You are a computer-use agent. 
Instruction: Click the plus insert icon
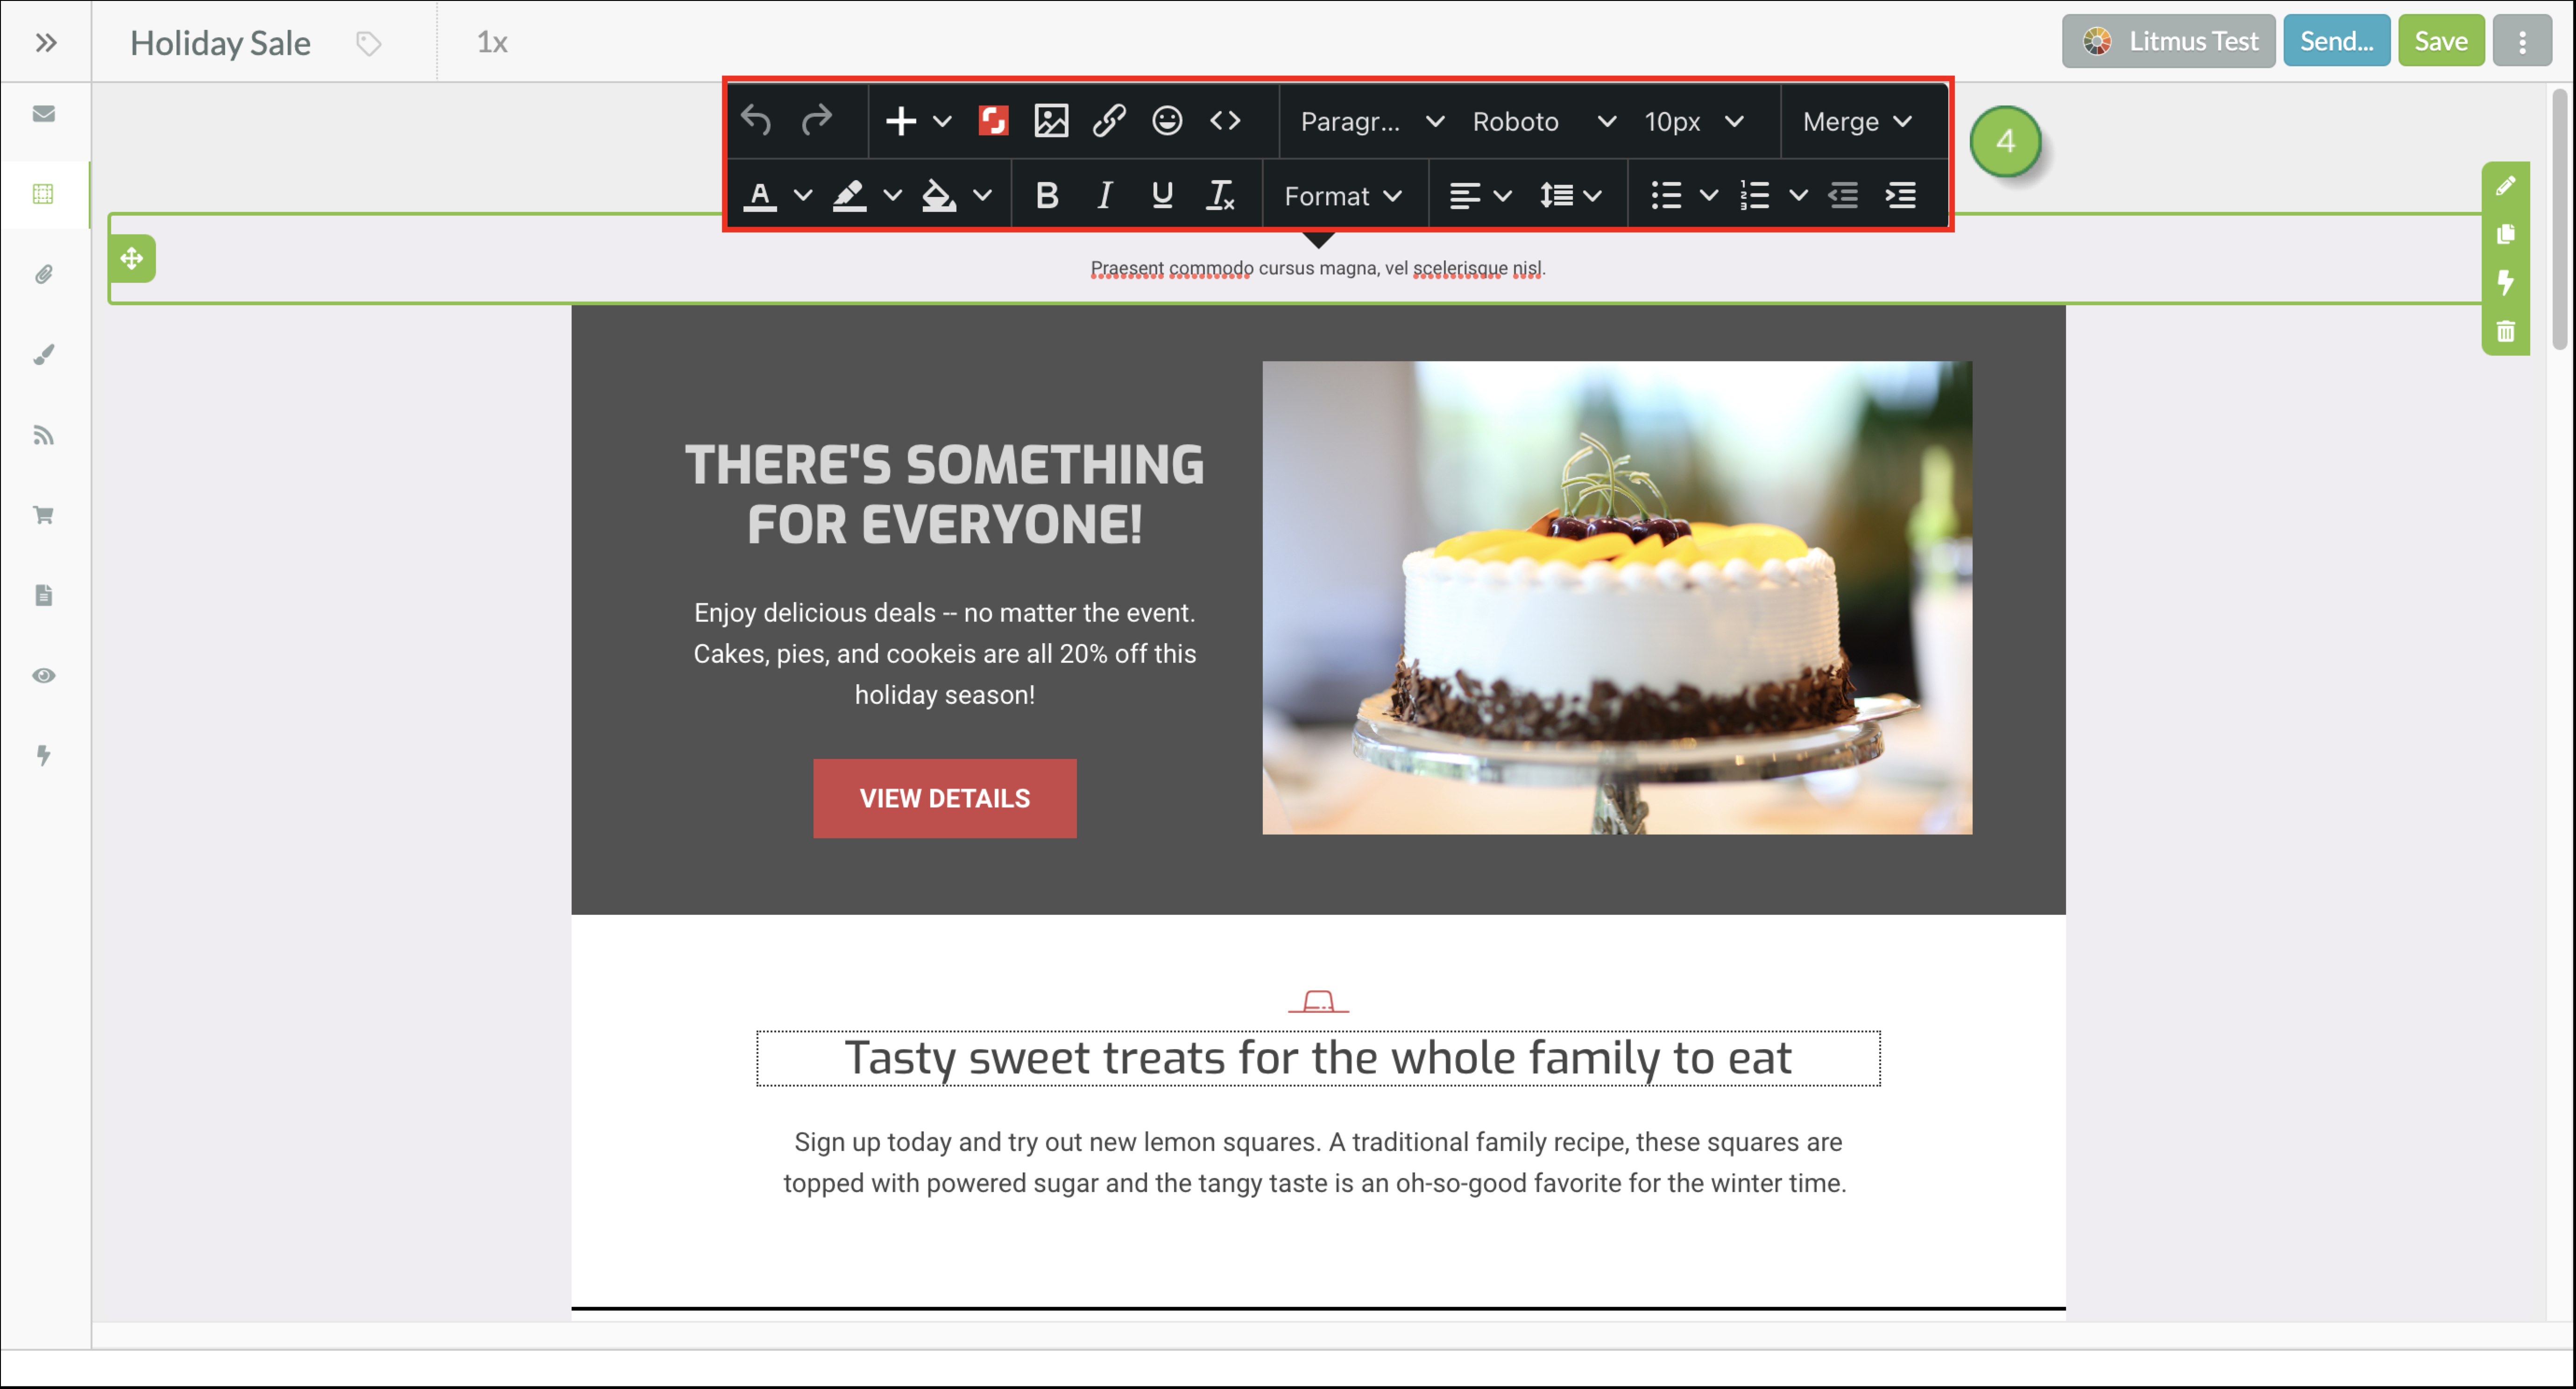point(901,121)
